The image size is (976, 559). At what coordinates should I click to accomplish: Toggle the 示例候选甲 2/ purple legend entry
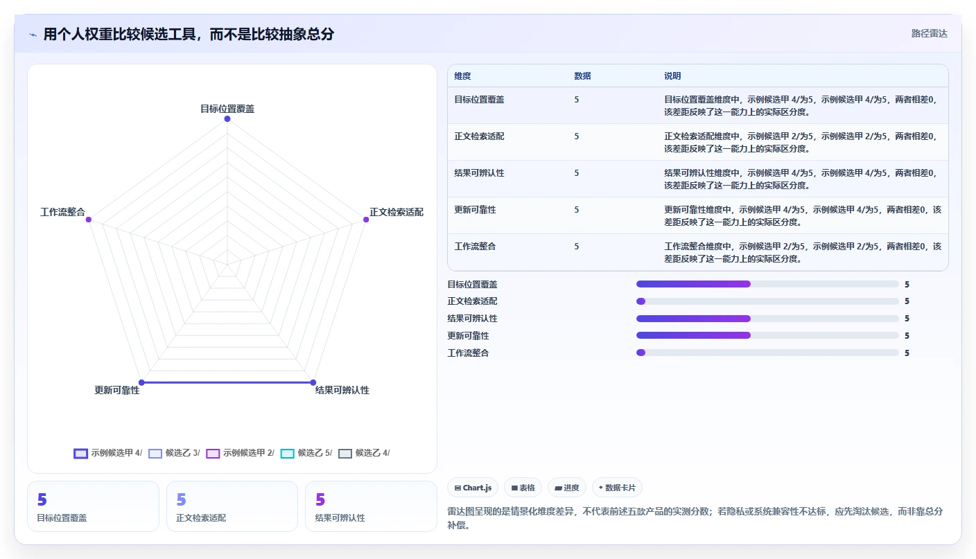coord(240,453)
